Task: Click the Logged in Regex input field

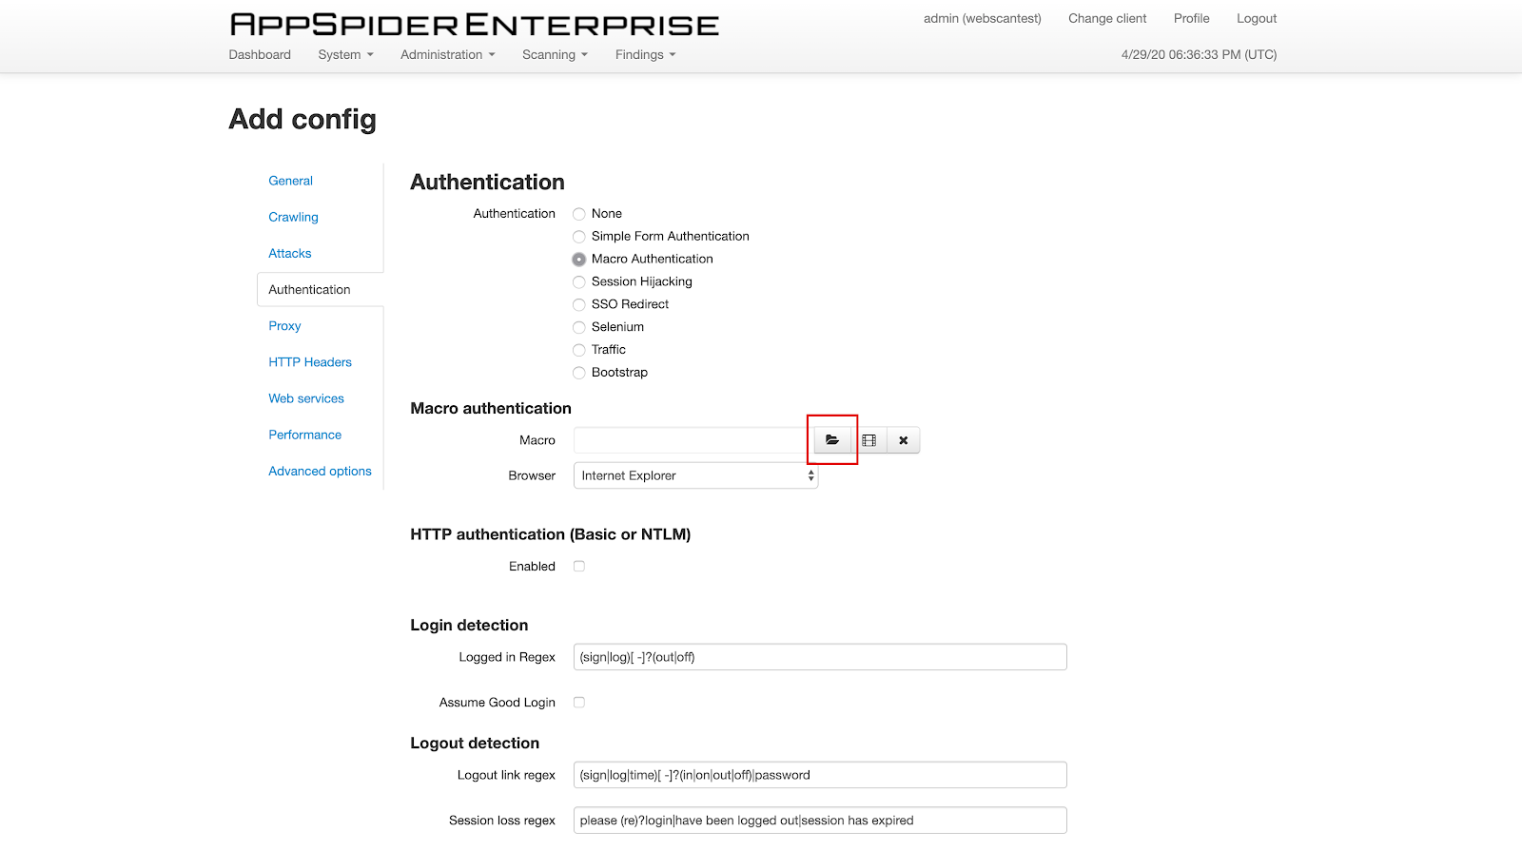Action: tap(819, 657)
